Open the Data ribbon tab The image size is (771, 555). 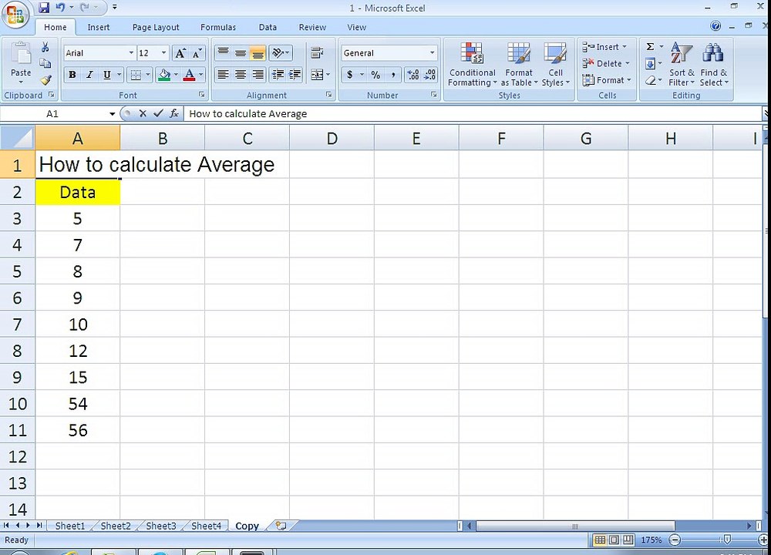click(x=268, y=28)
